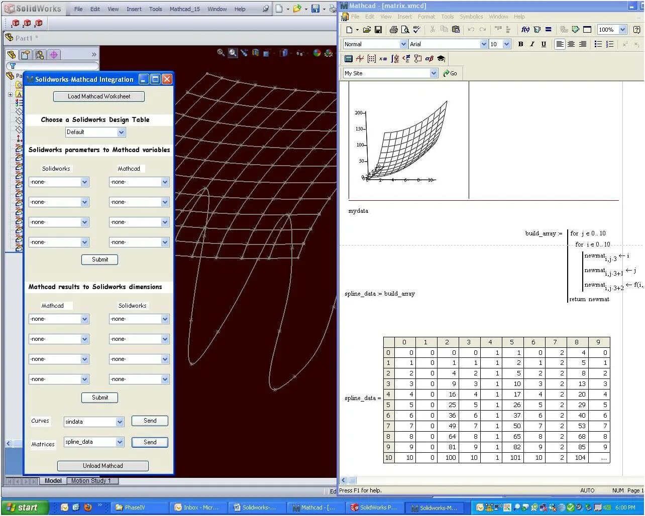Screen dimensions: 645x516
Task: Click the Mathcad Print Preview icon
Action: [x=405, y=30]
